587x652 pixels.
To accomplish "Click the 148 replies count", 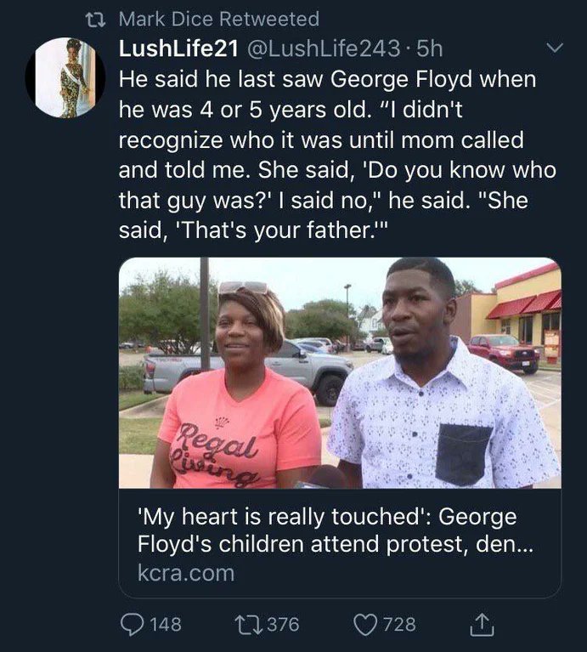I will (x=166, y=625).
